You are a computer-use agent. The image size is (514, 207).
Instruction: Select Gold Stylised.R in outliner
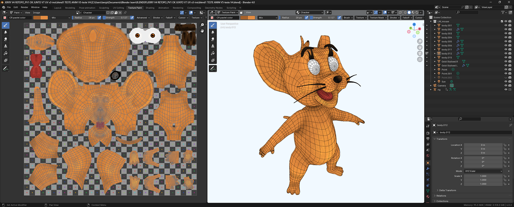449,62
